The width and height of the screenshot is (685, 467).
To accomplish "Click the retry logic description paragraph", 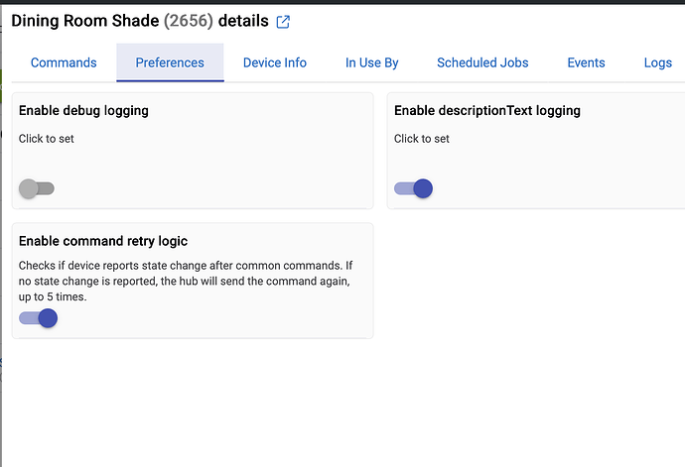I will 186,281.
